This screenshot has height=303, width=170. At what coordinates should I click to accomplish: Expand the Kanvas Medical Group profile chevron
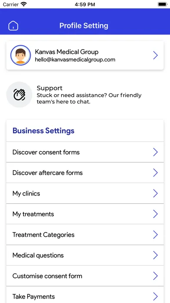(155, 55)
